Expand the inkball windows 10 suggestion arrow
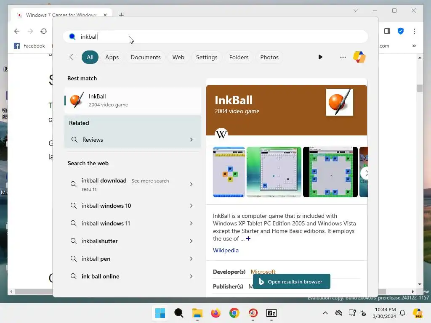431x323 pixels. [192, 206]
